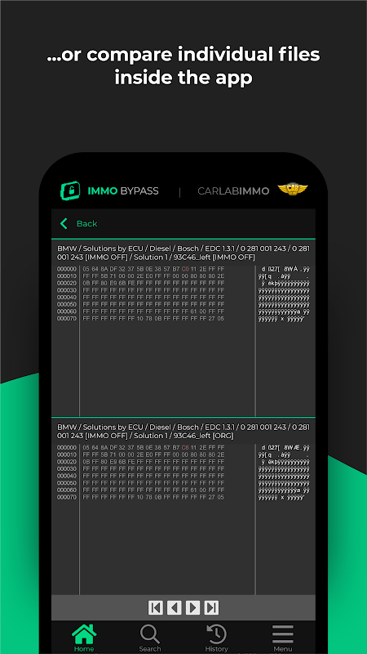367x654 pixels.
Task: Select the IMMO OFF file path header
Action: pos(183,253)
